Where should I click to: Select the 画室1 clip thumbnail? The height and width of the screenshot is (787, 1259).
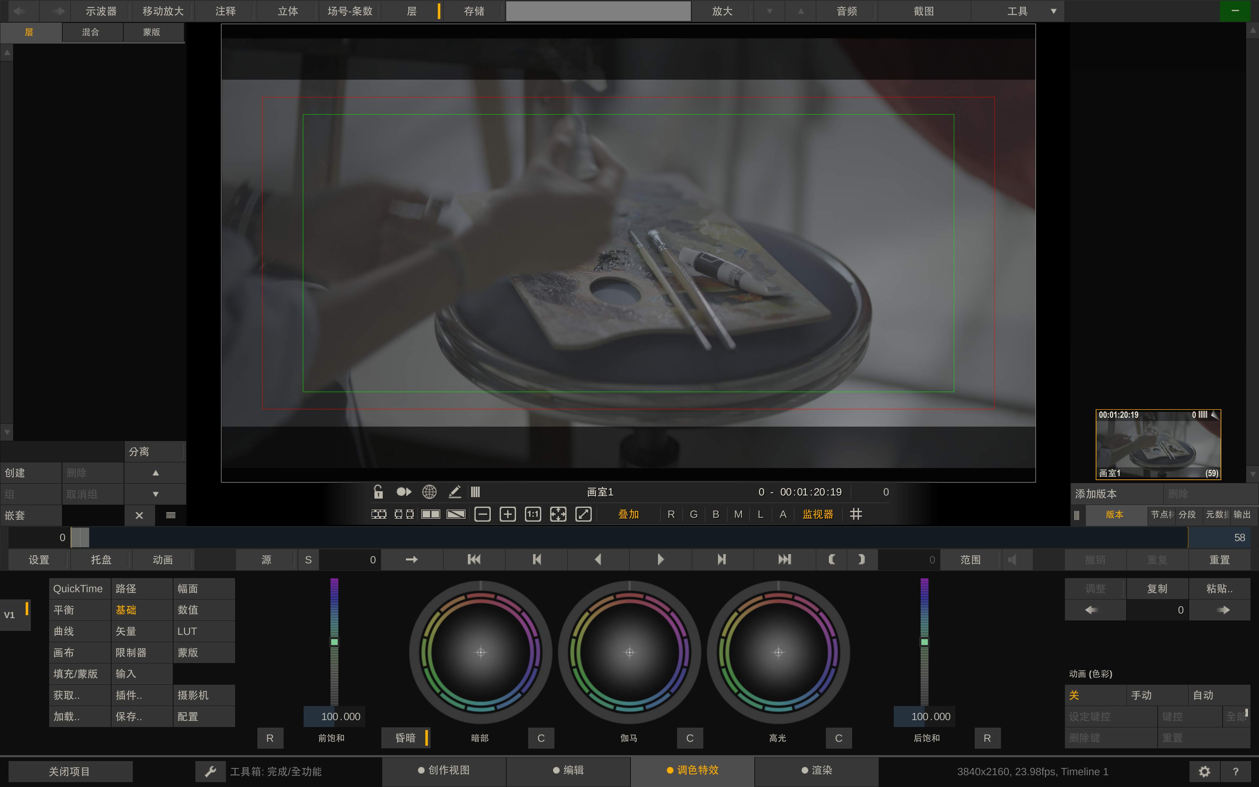pos(1158,445)
